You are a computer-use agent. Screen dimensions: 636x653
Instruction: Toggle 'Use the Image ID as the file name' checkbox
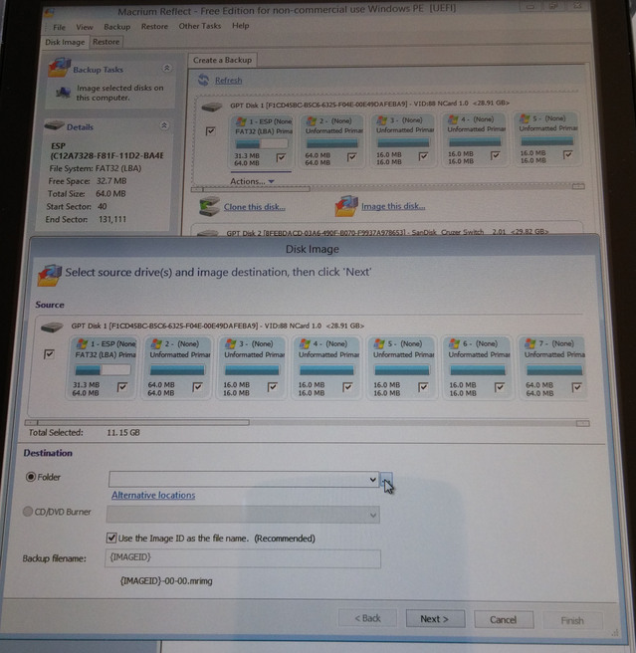(x=111, y=538)
